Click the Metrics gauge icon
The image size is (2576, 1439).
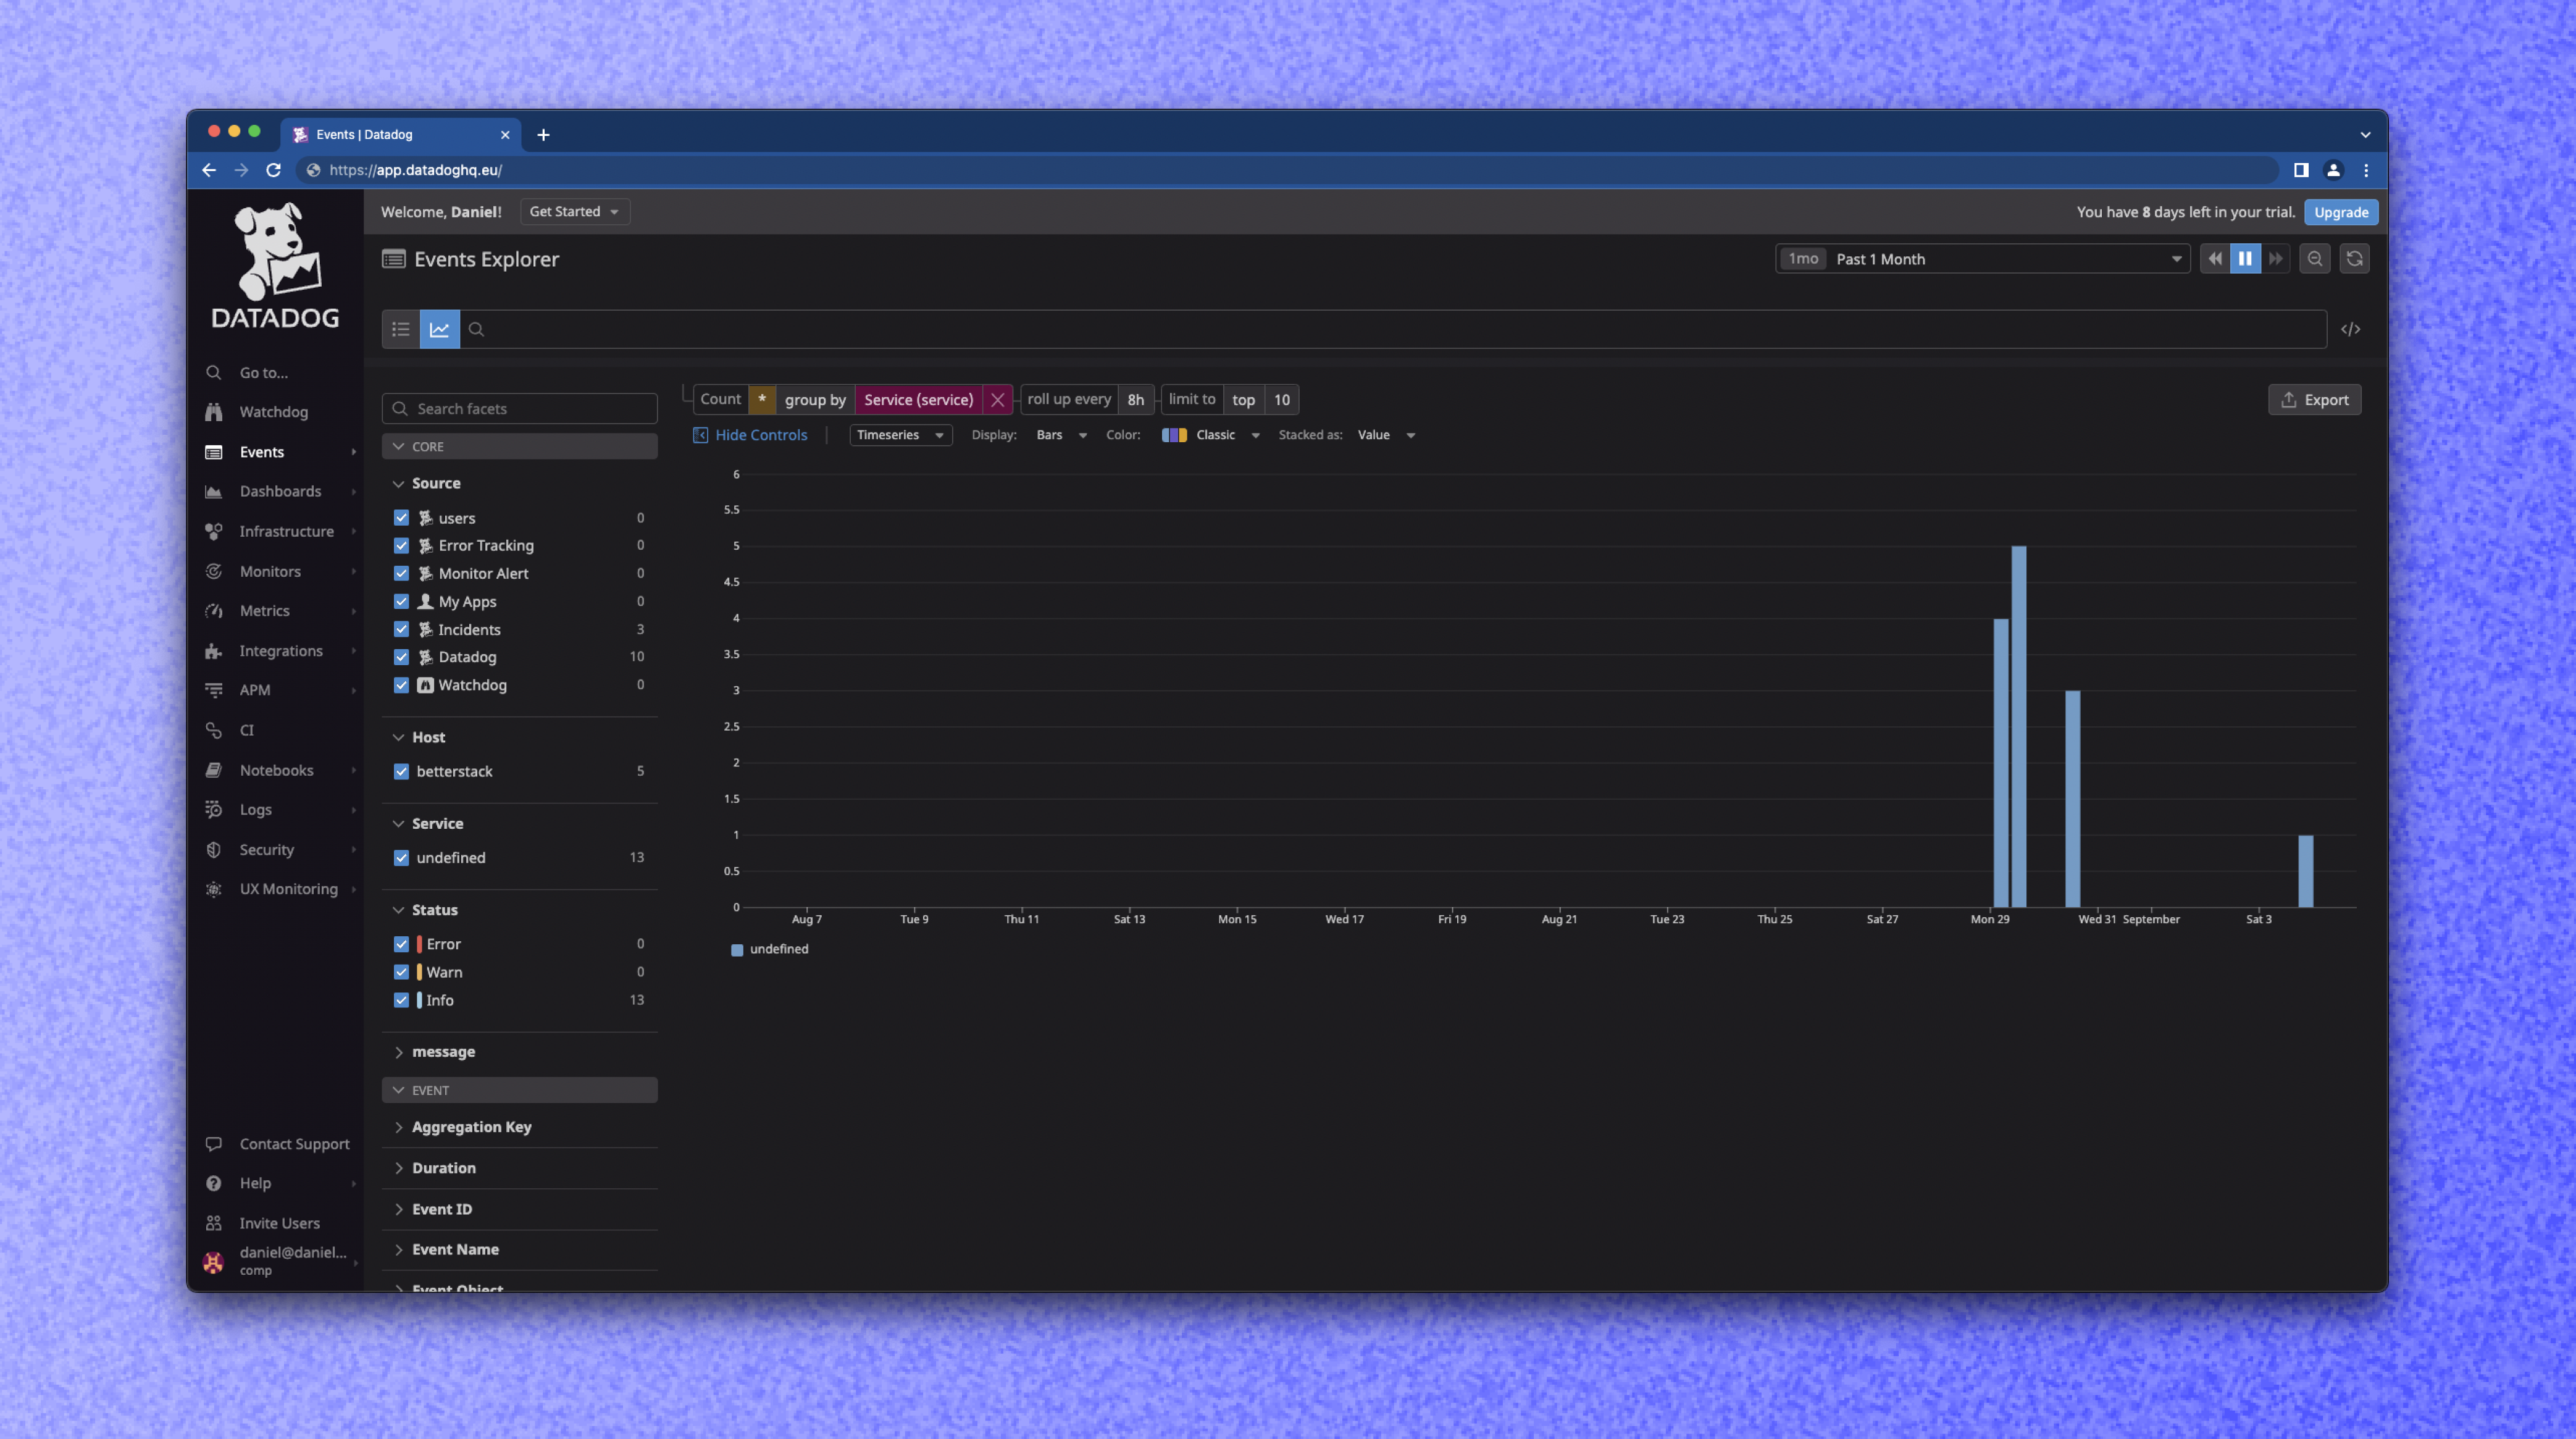point(214,610)
